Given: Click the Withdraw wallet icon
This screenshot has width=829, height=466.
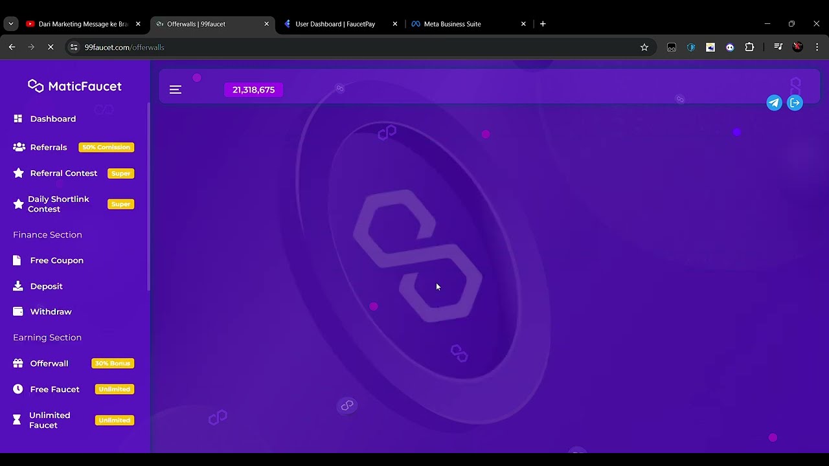Looking at the screenshot, I should 18,312.
